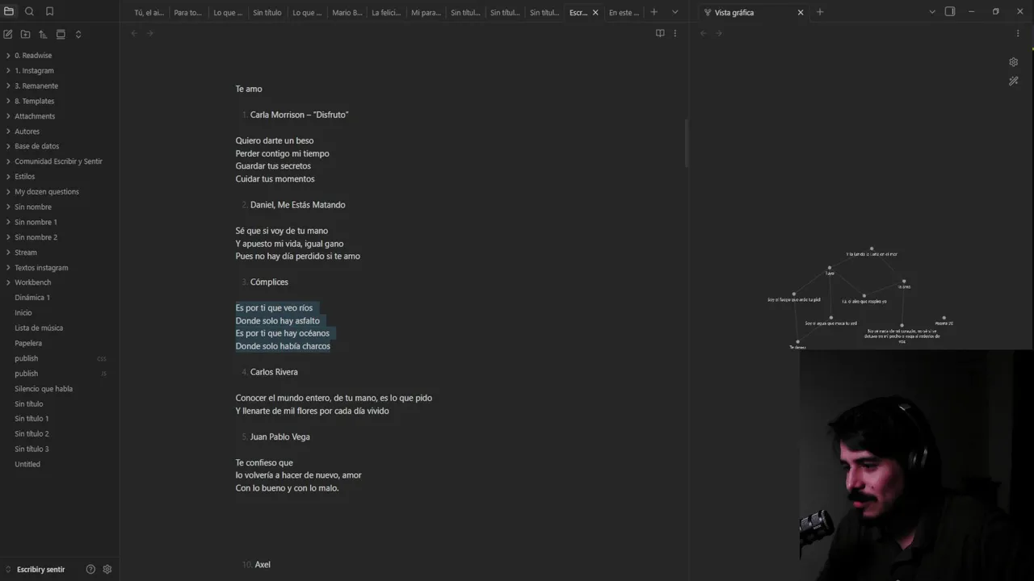Select the Ayer graph node
1034x581 pixels.
[829, 268]
